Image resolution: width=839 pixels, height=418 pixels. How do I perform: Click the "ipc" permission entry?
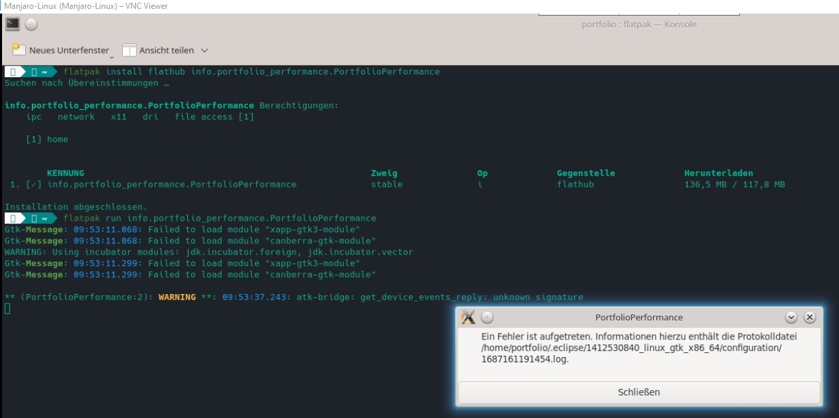point(34,117)
